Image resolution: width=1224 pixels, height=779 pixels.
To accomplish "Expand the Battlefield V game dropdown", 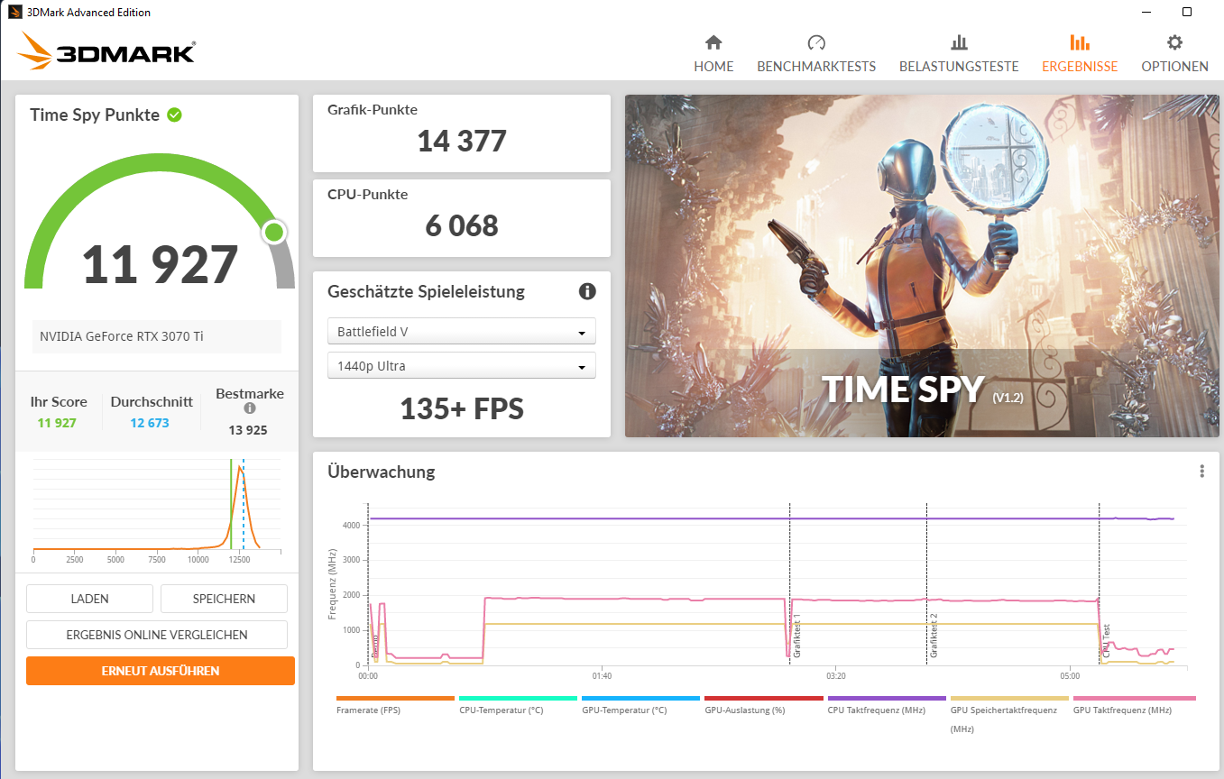I will [x=462, y=331].
